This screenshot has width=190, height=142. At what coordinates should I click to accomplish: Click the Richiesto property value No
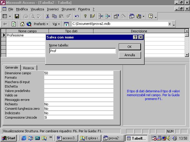click(x=79, y=104)
